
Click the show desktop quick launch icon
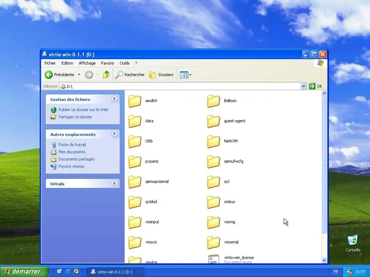[x=60, y=272]
